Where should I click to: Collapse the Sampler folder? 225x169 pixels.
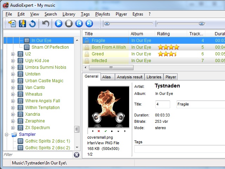6,134
